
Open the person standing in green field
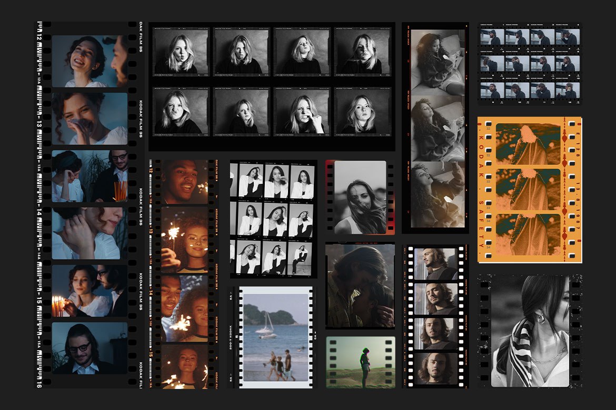360,362
